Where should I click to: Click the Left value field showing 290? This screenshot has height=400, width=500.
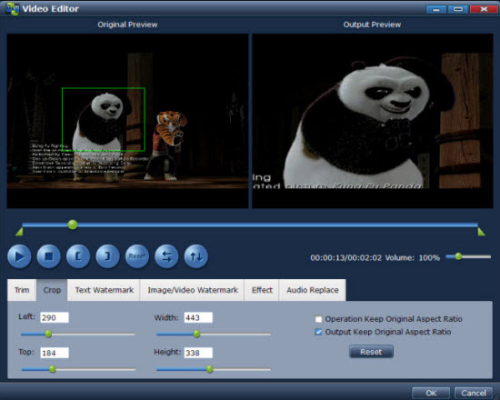coord(55,317)
